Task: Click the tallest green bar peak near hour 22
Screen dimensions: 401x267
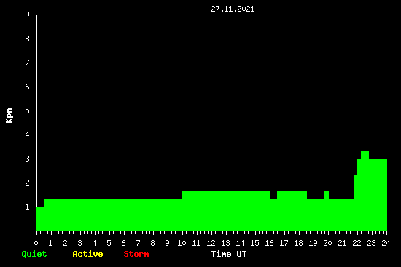Action: click(x=365, y=154)
